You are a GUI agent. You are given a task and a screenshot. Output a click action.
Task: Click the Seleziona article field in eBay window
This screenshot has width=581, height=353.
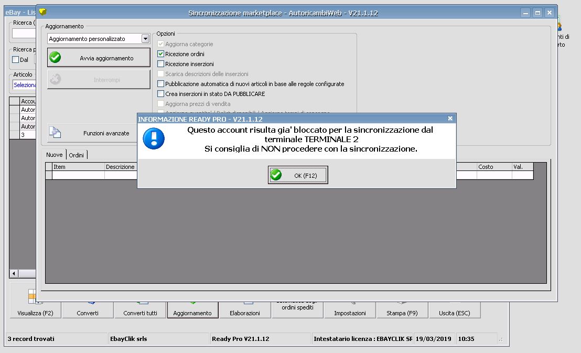25,85
